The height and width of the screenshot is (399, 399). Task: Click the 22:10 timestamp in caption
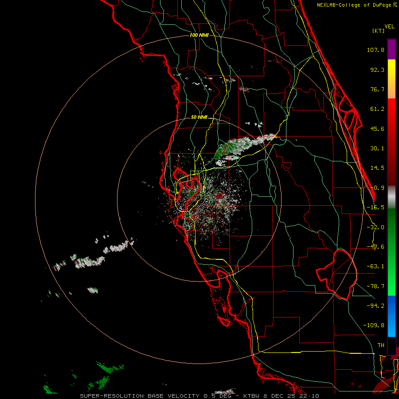[x=309, y=396]
